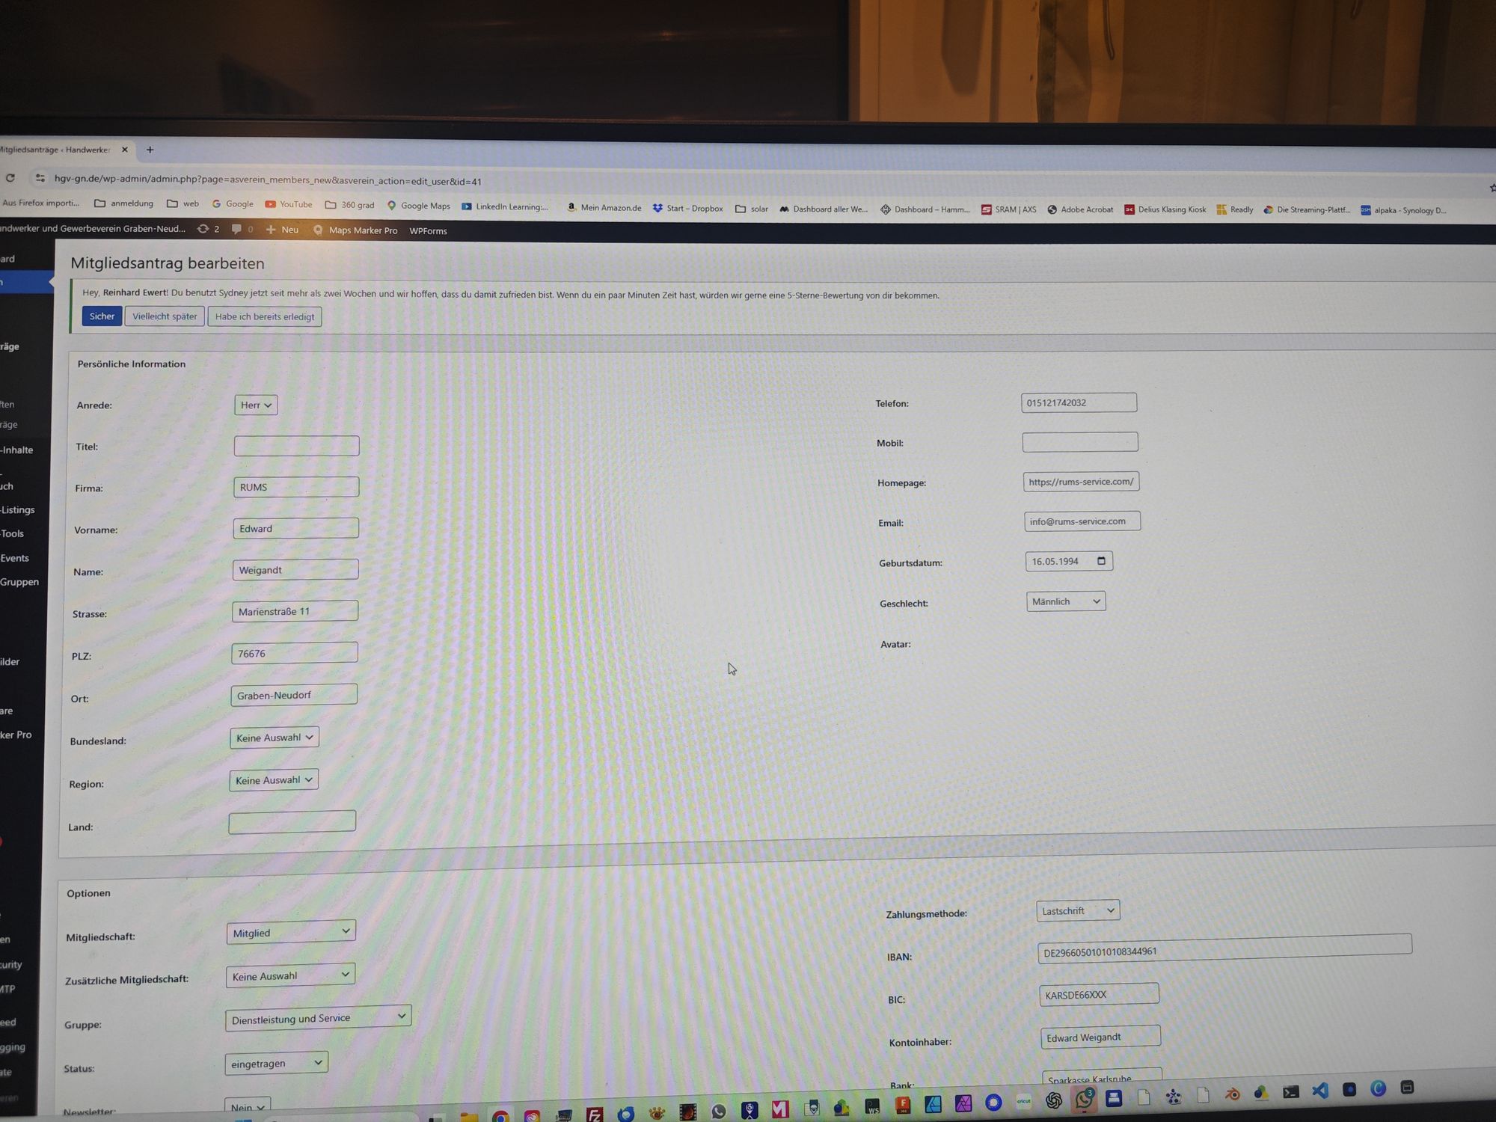Click Habe ich bereits erledigt button
Viewport: 1496px width, 1122px height.
click(x=265, y=317)
